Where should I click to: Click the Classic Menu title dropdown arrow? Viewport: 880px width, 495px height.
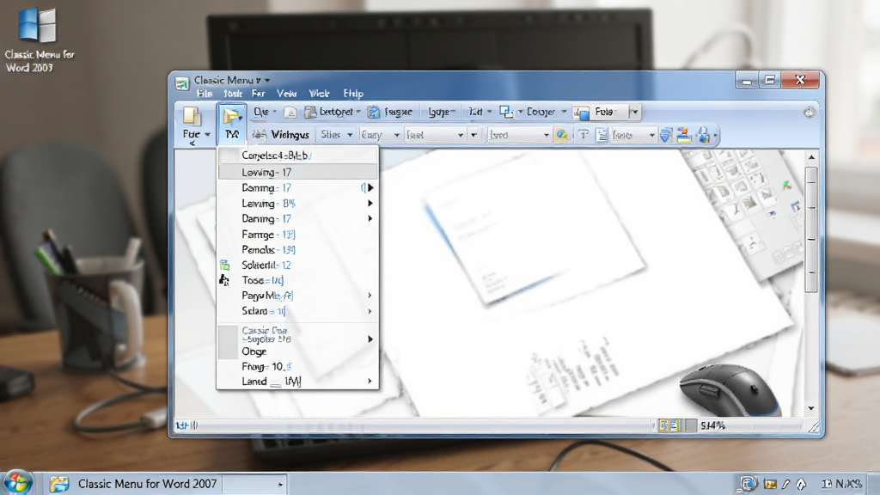(x=267, y=80)
